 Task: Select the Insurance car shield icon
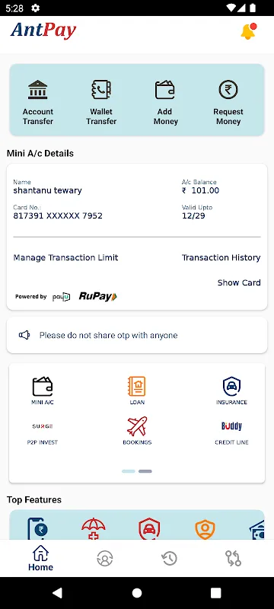(231, 391)
